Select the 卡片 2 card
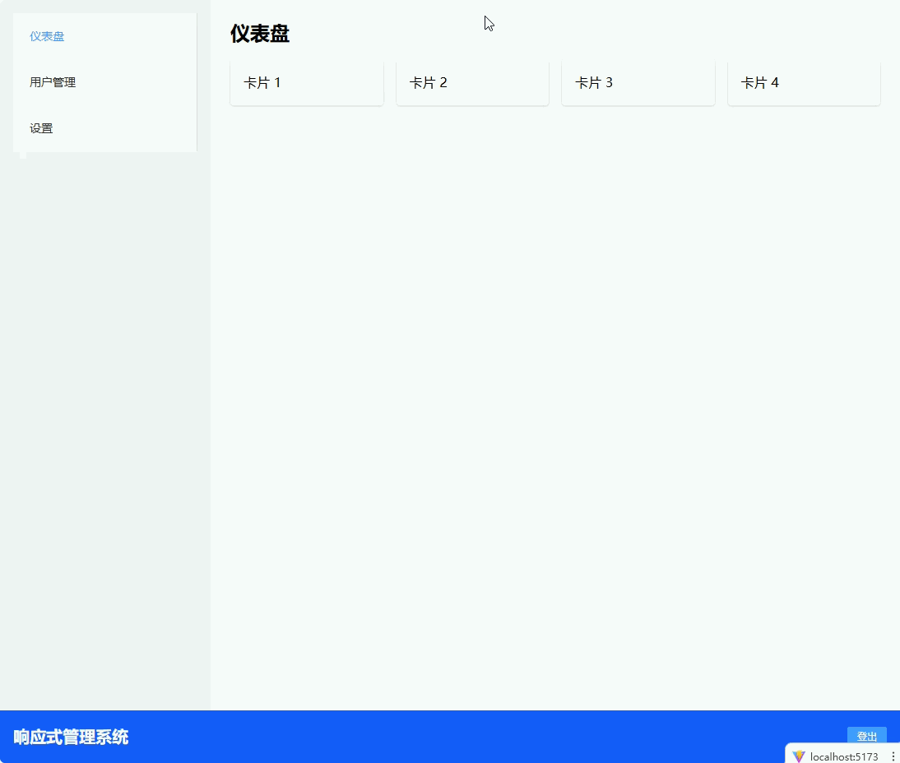The width and height of the screenshot is (900, 763). [x=472, y=83]
